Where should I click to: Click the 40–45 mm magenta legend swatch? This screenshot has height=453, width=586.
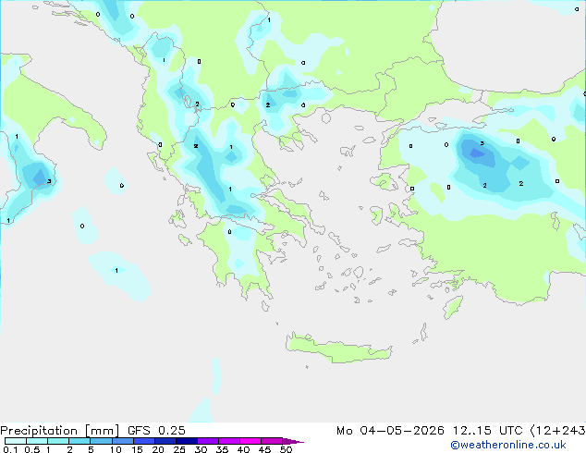tap(250, 441)
